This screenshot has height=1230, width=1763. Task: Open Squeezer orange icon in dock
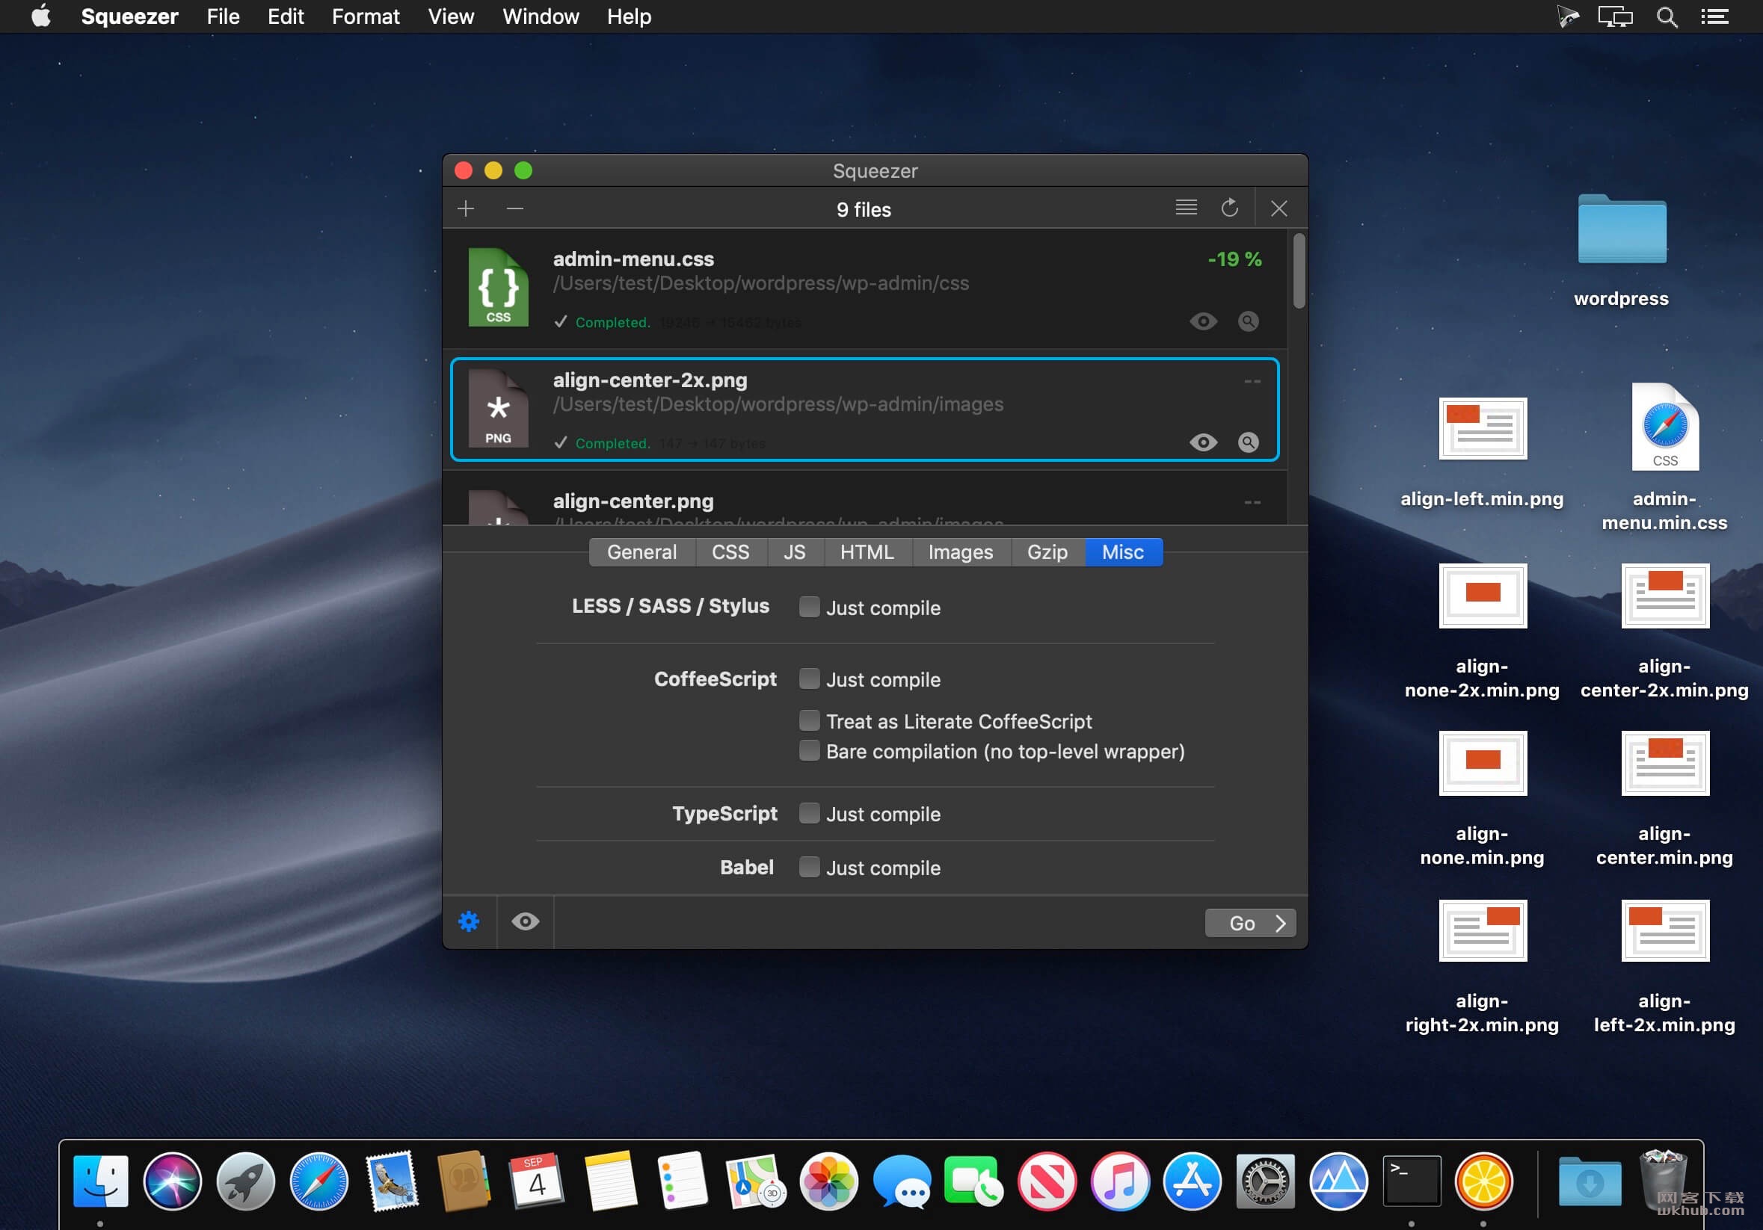pyautogui.click(x=1483, y=1181)
